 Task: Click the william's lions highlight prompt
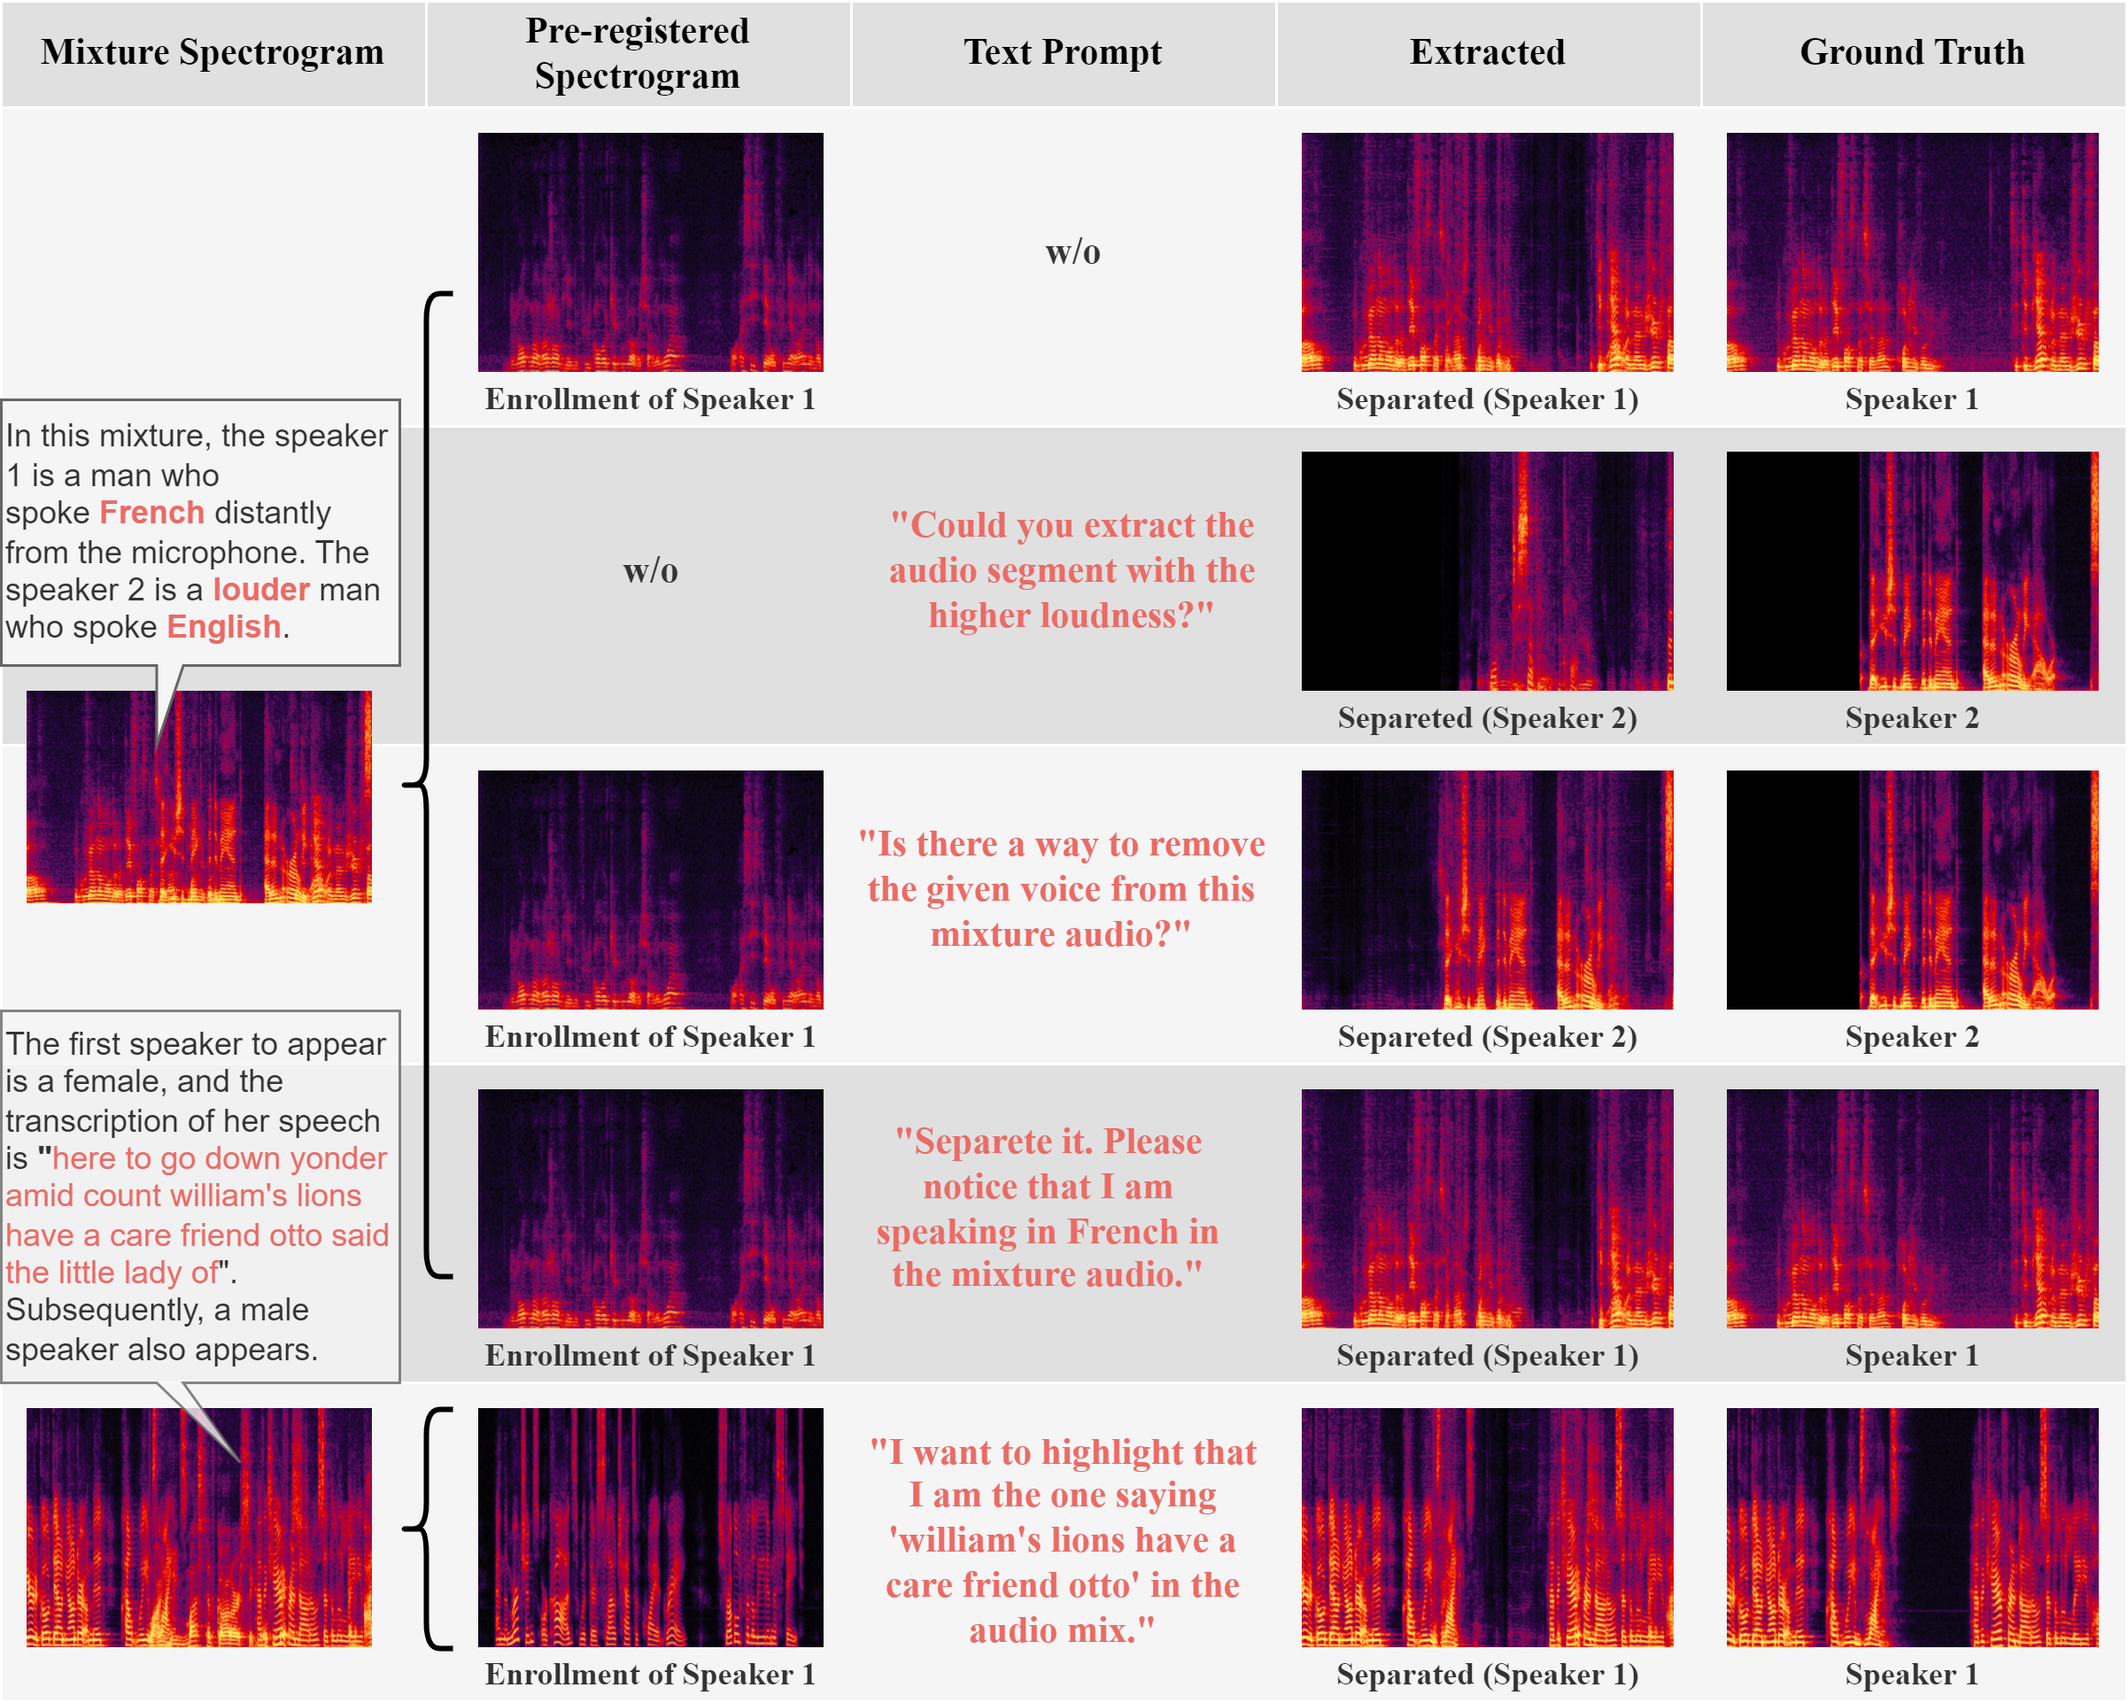pyautogui.click(x=1062, y=1539)
